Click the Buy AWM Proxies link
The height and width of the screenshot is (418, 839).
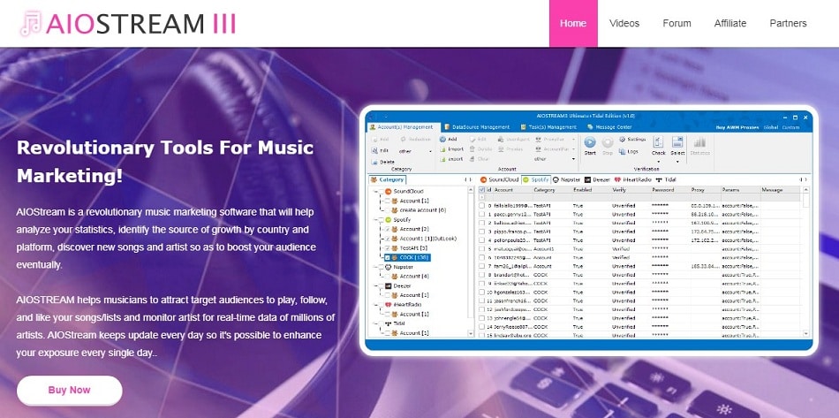click(x=737, y=128)
